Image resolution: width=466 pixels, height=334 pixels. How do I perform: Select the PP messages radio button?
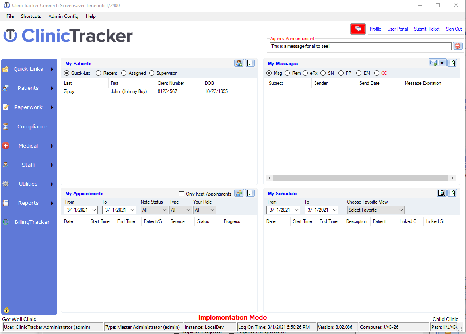coord(341,73)
